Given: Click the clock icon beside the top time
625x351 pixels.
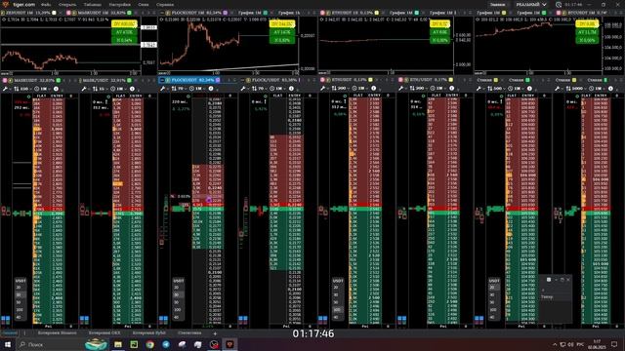Looking at the screenshot, I should (x=559, y=5).
